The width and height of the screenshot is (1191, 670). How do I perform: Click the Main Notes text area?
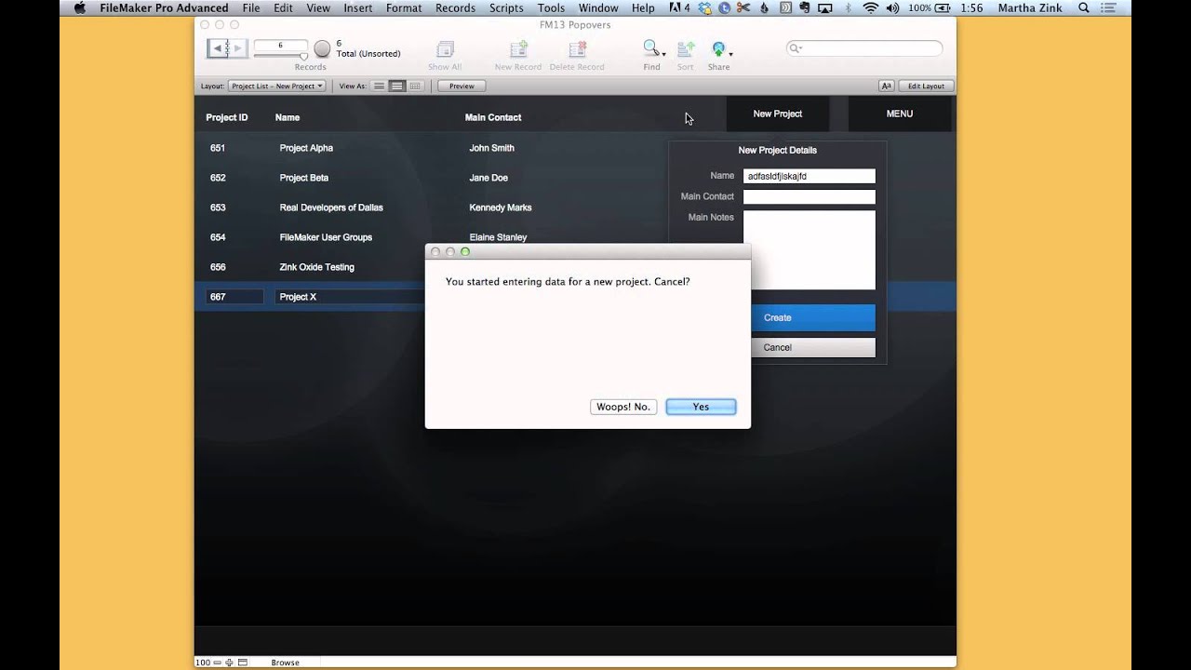[810, 249]
